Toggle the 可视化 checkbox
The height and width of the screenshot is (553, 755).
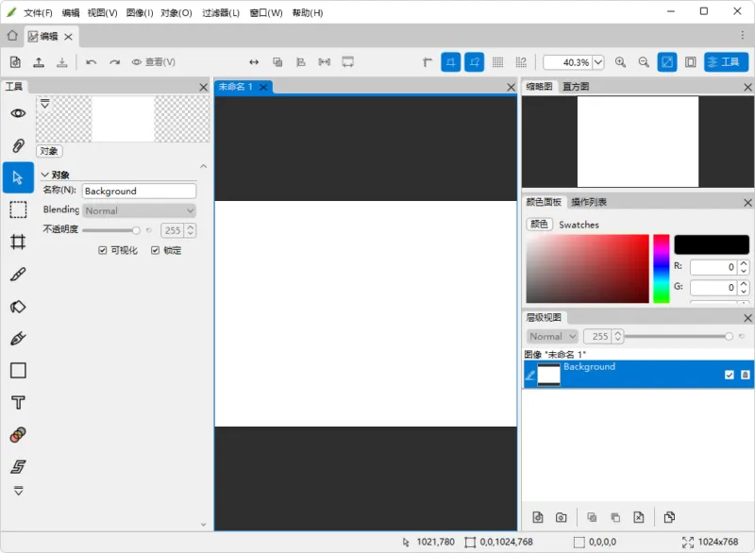click(102, 250)
